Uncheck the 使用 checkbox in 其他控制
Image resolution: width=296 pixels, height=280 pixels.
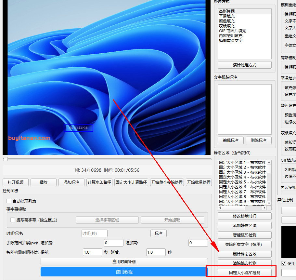(x=284, y=263)
